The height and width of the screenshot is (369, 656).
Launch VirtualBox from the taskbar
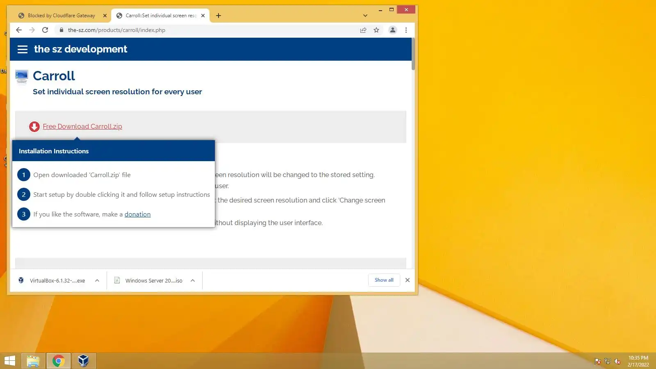point(84,361)
